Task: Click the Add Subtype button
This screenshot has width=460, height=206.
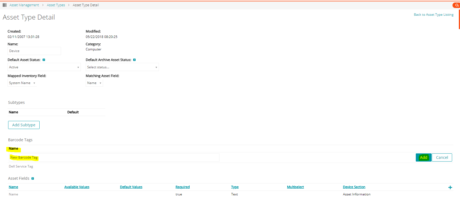Action: [x=24, y=125]
